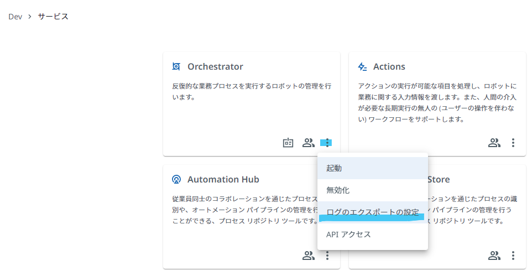
Task: Open Orchestrator user management icon
Action: pyautogui.click(x=309, y=143)
